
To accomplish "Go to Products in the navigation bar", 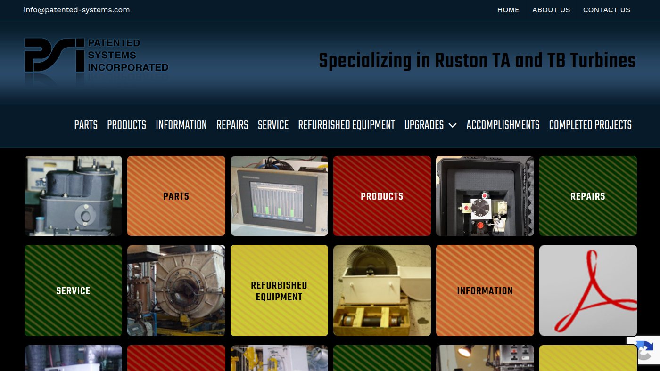I will 127,125.
